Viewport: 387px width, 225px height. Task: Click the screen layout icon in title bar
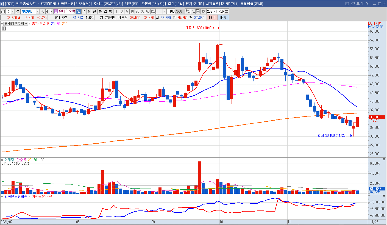coord(347,4)
